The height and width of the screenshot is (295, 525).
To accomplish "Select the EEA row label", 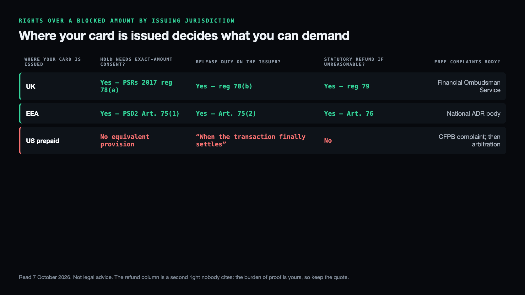I will click(32, 113).
